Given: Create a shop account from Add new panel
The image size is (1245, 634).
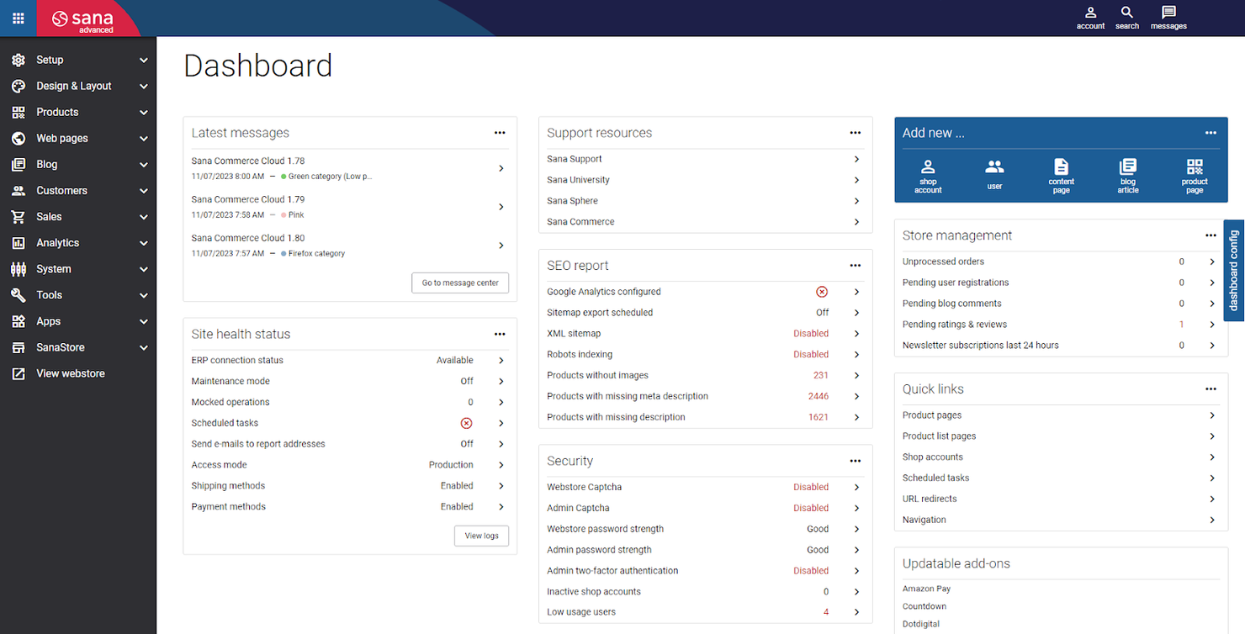Looking at the screenshot, I should (928, 174).
